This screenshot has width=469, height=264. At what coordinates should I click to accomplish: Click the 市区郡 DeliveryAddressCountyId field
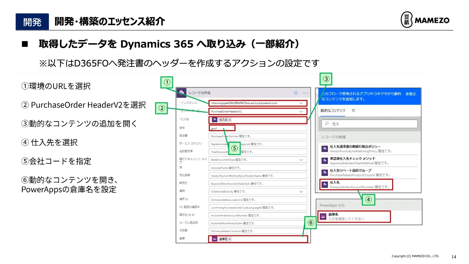coord(258,231)
